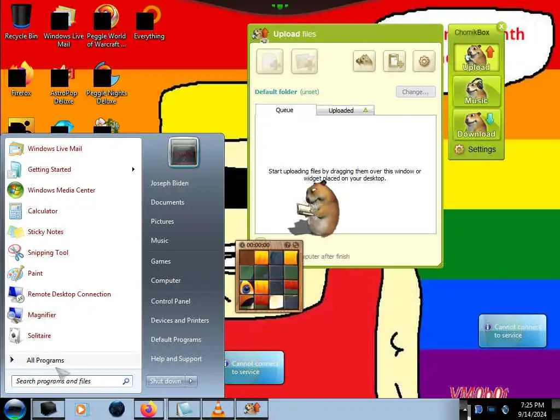
Task: Click the Add folder icon in Upload window
Action: point(304,61)
